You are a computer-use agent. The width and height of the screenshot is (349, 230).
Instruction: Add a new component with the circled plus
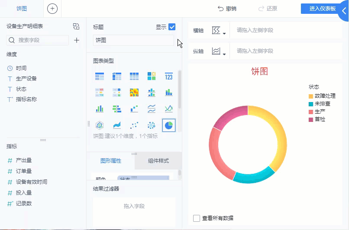click(x=52, y=9)
